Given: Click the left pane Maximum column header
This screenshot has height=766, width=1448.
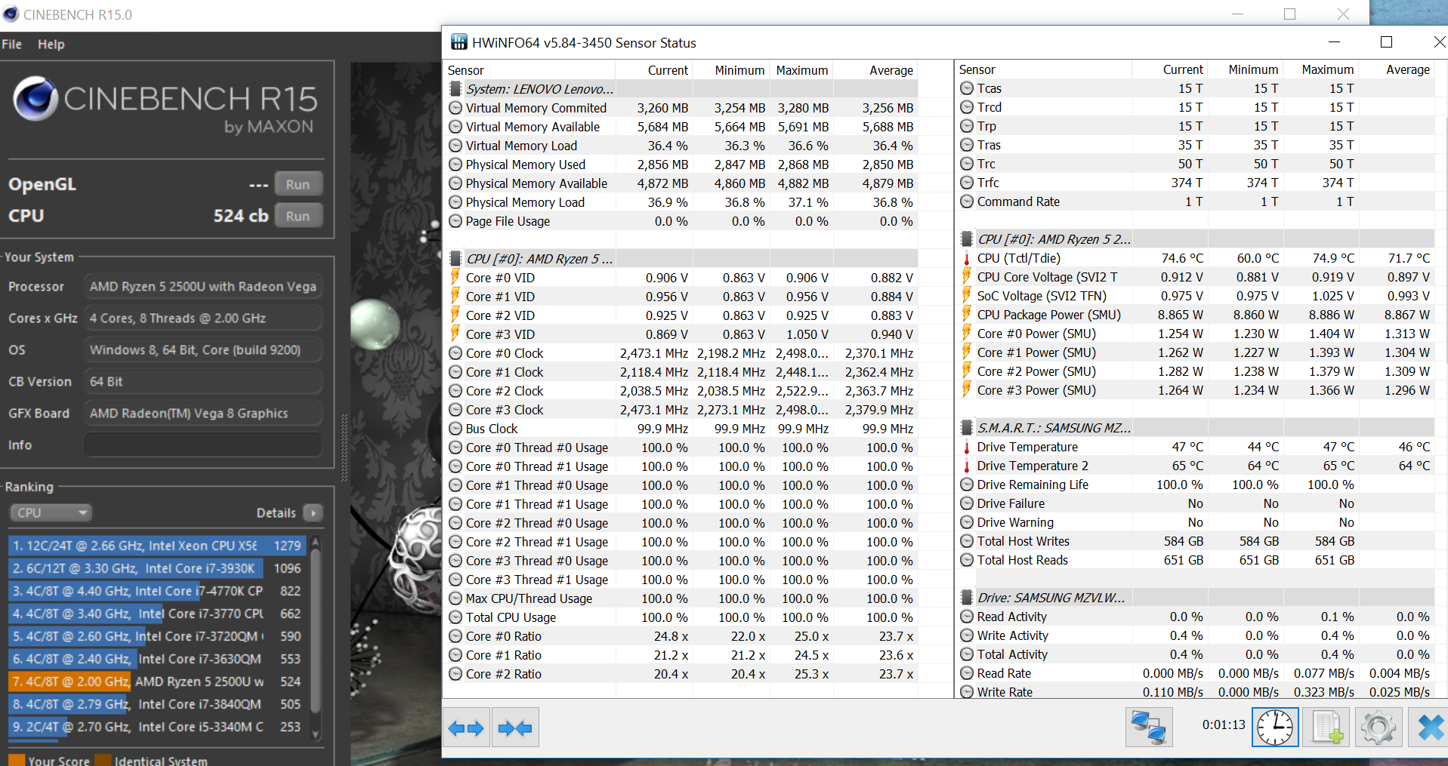Looking at the screenshot, I should pos(801,70).
